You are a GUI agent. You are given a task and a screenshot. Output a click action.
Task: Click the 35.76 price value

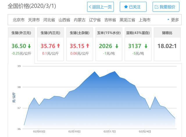point(48,46)
